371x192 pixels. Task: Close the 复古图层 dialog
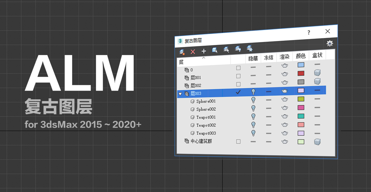[x=328, y=31]
